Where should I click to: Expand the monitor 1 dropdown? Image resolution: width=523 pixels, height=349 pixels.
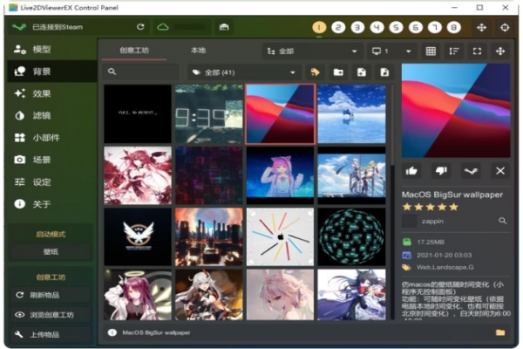(x=391, y=51)
